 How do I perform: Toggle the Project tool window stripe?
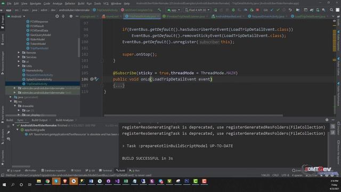[2, 22]
